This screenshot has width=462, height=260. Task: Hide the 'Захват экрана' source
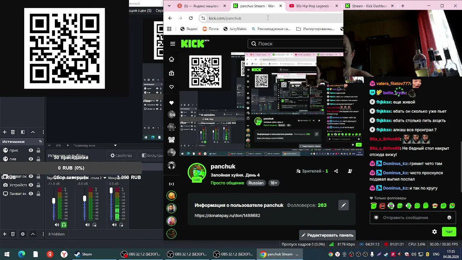tap(31, 194)
